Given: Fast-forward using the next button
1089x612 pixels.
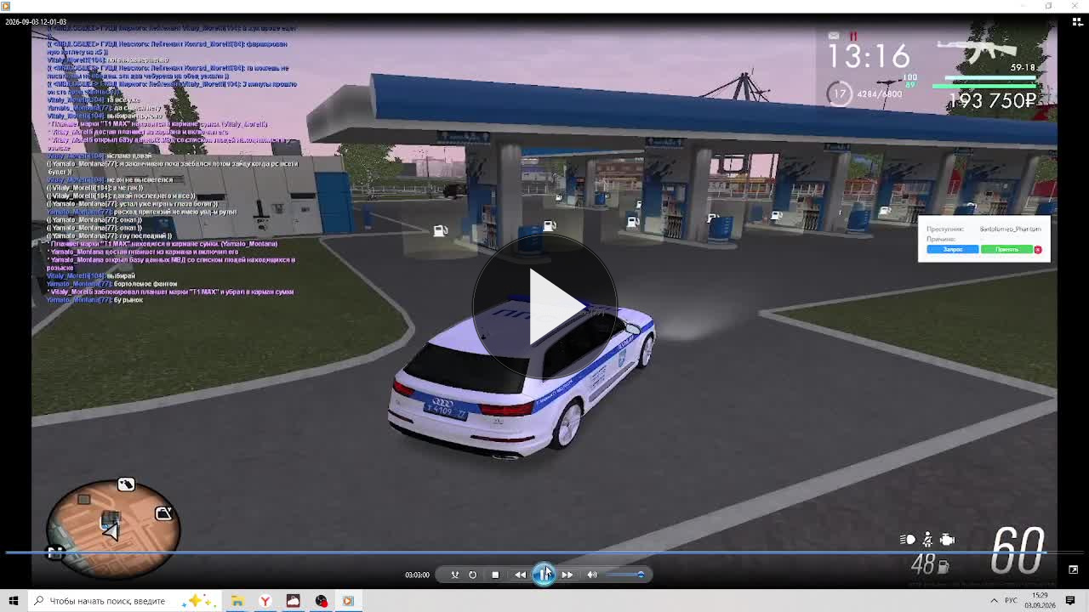Looking at the screenshot, I should tap(567, 575).
